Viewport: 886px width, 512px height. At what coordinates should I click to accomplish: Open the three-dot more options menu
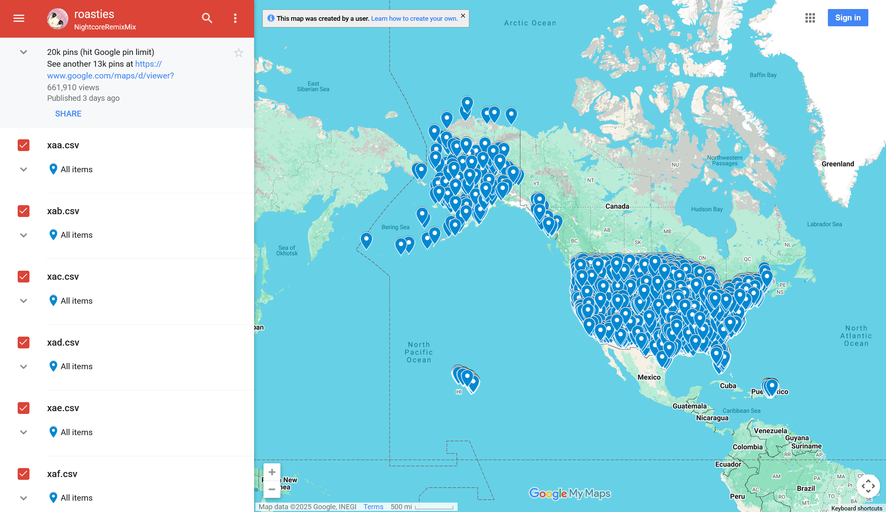235,18
